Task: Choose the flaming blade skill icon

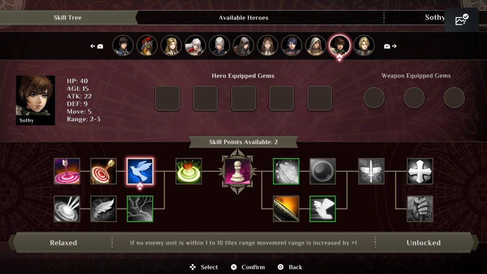Action: click(x=286, y=209)
